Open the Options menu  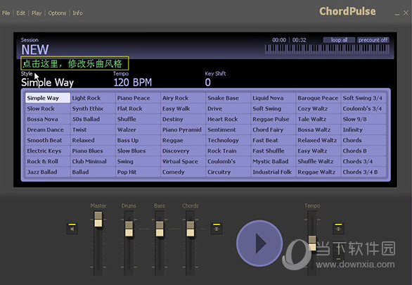pos(57,13)
